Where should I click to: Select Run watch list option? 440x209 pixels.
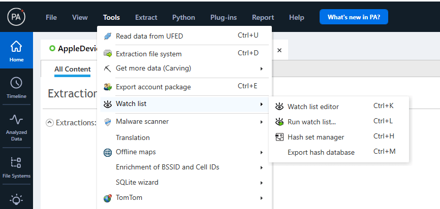click(311, 122)
